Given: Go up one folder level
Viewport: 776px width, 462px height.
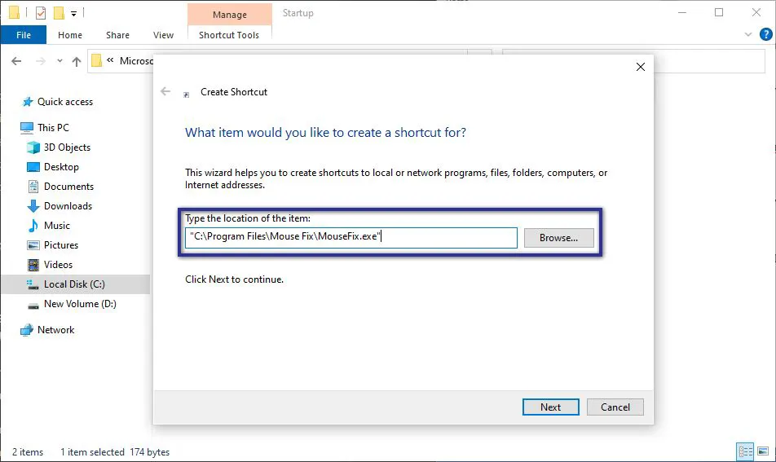Looking at the screenshot, I should click(x=77, y=61).
